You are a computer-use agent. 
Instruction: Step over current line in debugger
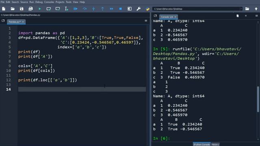click(84, 9)
